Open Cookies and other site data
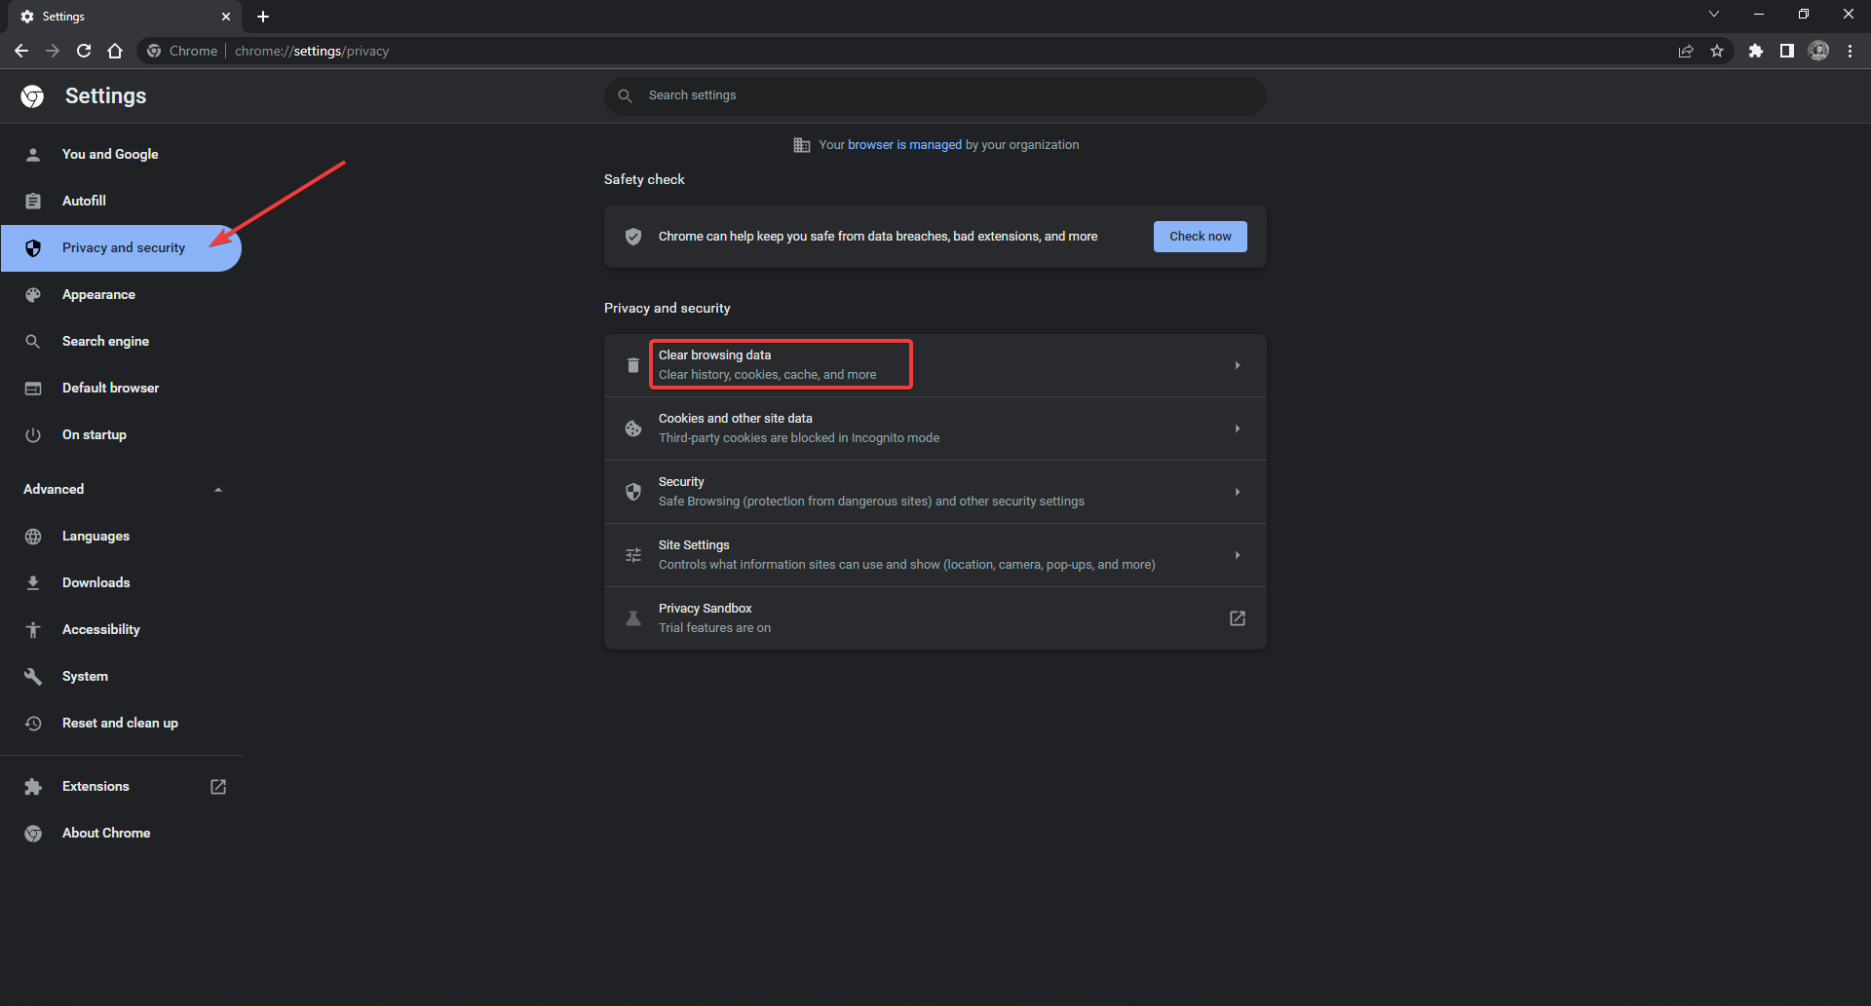Viewport: 1871px width, 1006px height. pyautogui.click(x=934, y=428)
